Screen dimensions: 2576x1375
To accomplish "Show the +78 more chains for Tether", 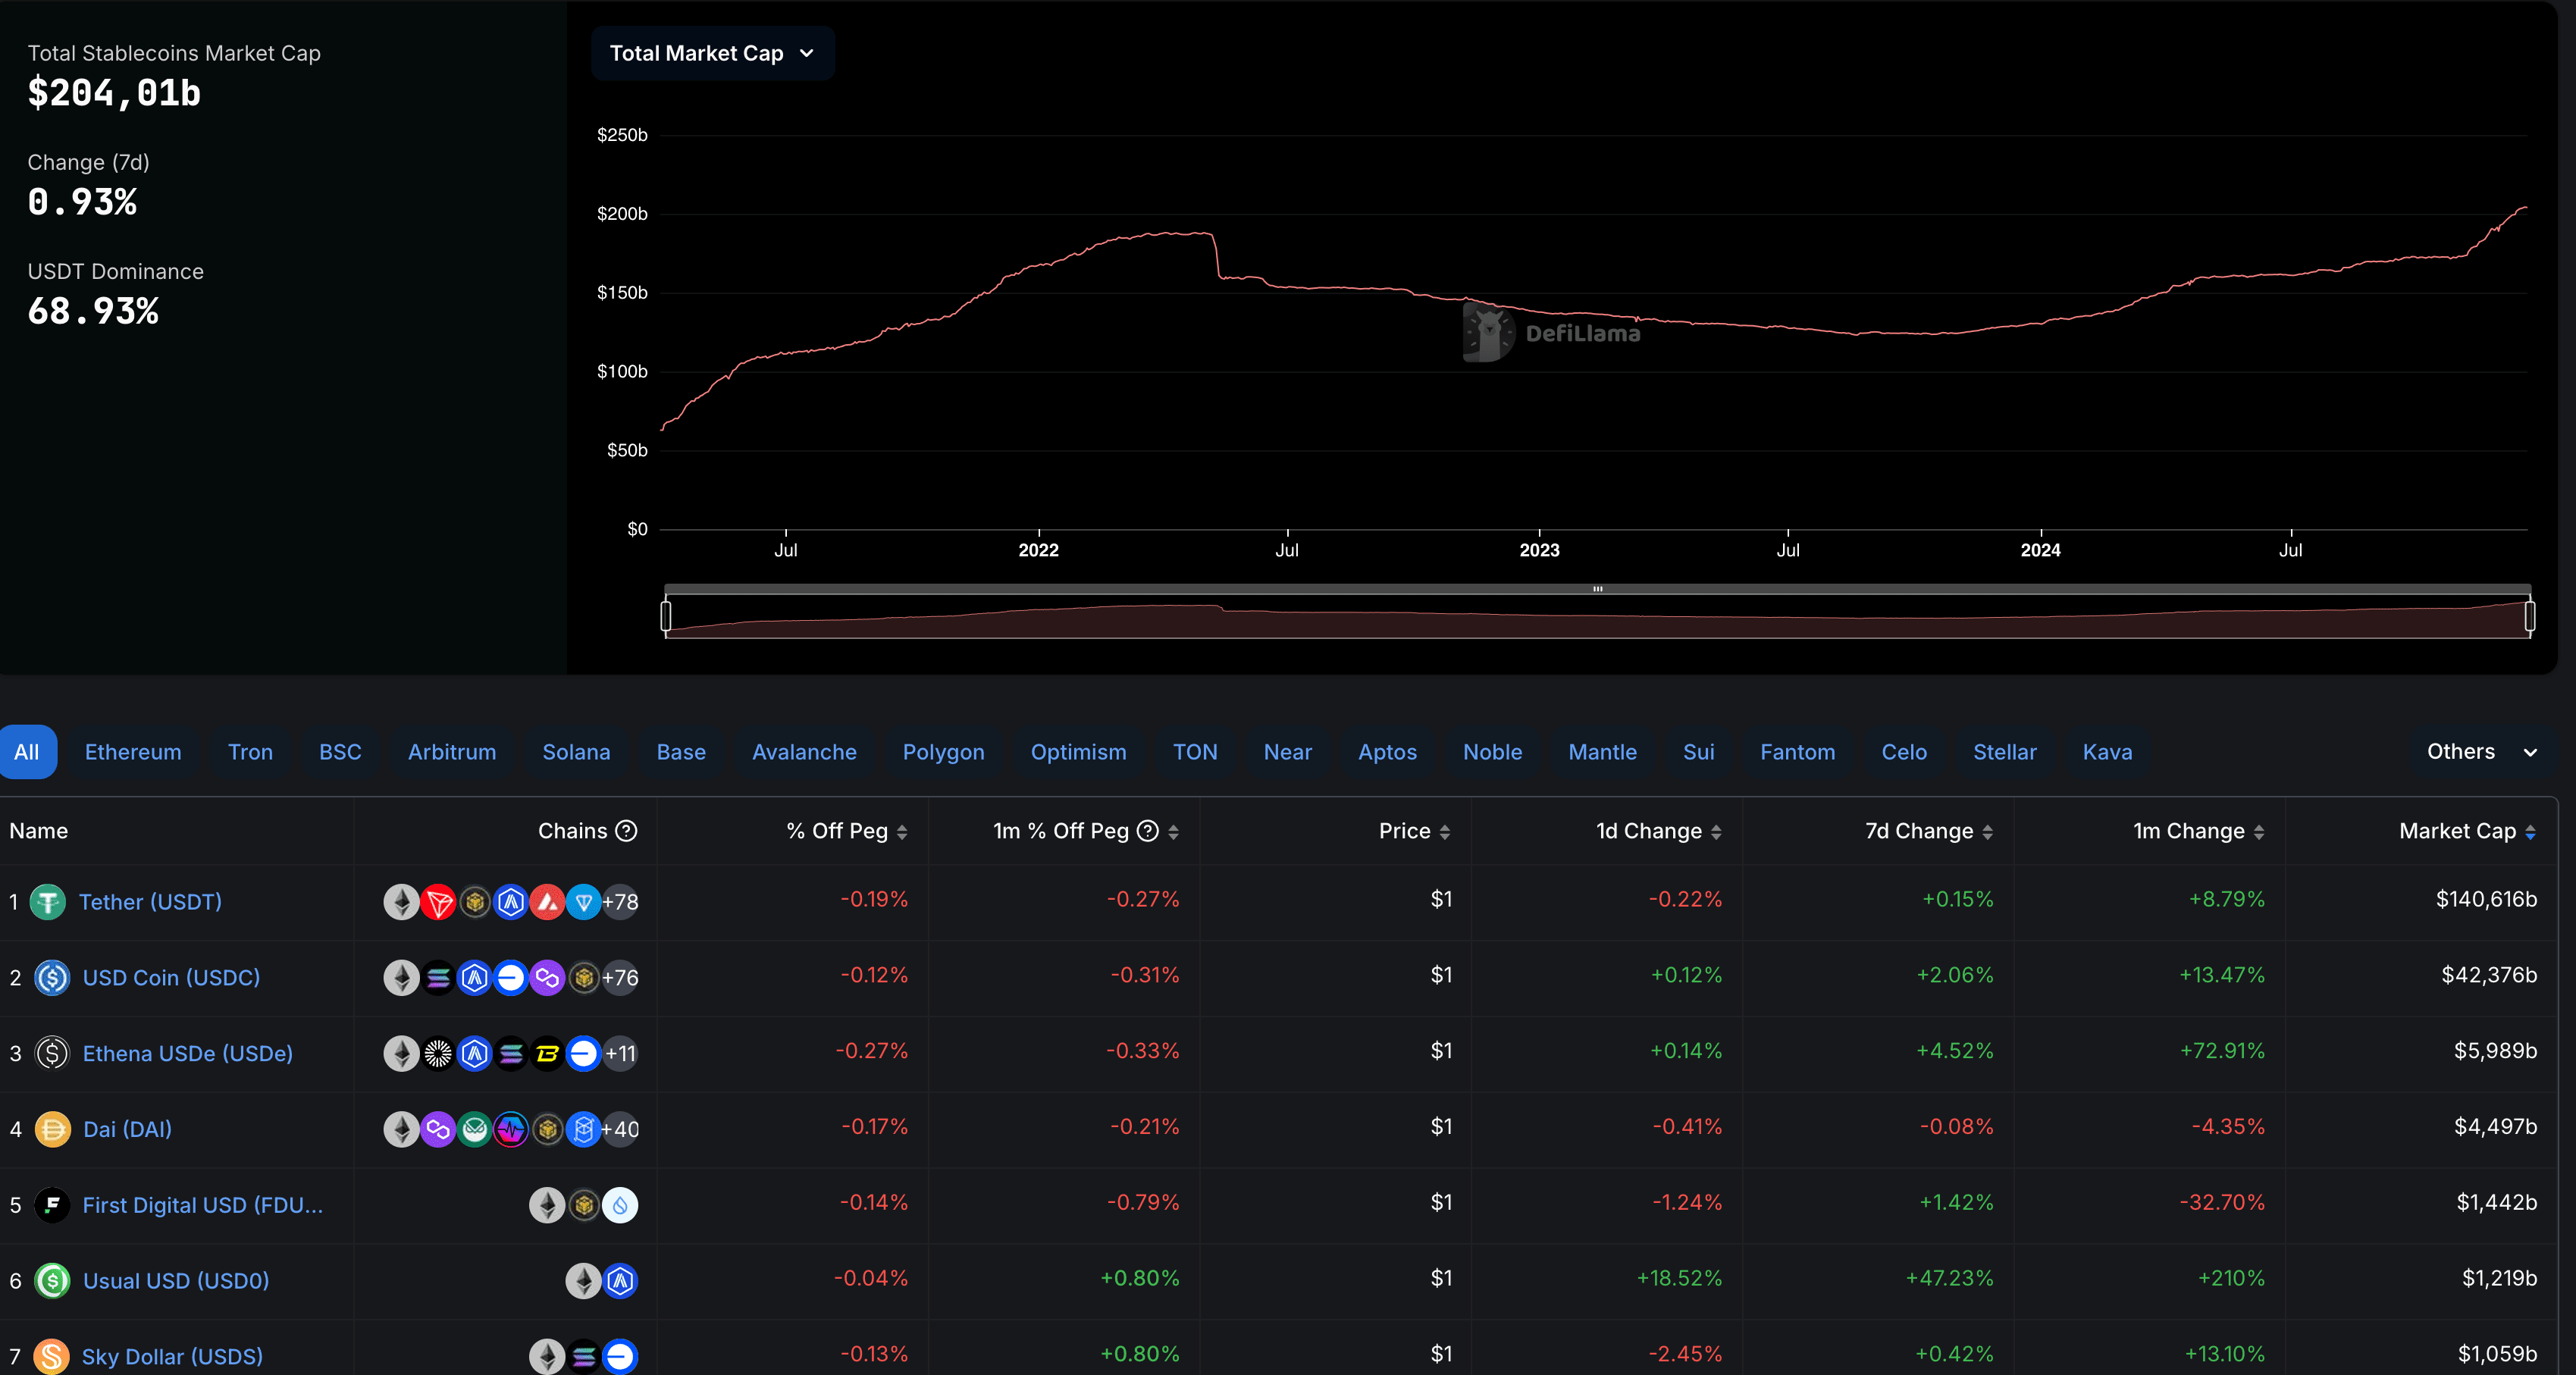I will click(621, 902).
